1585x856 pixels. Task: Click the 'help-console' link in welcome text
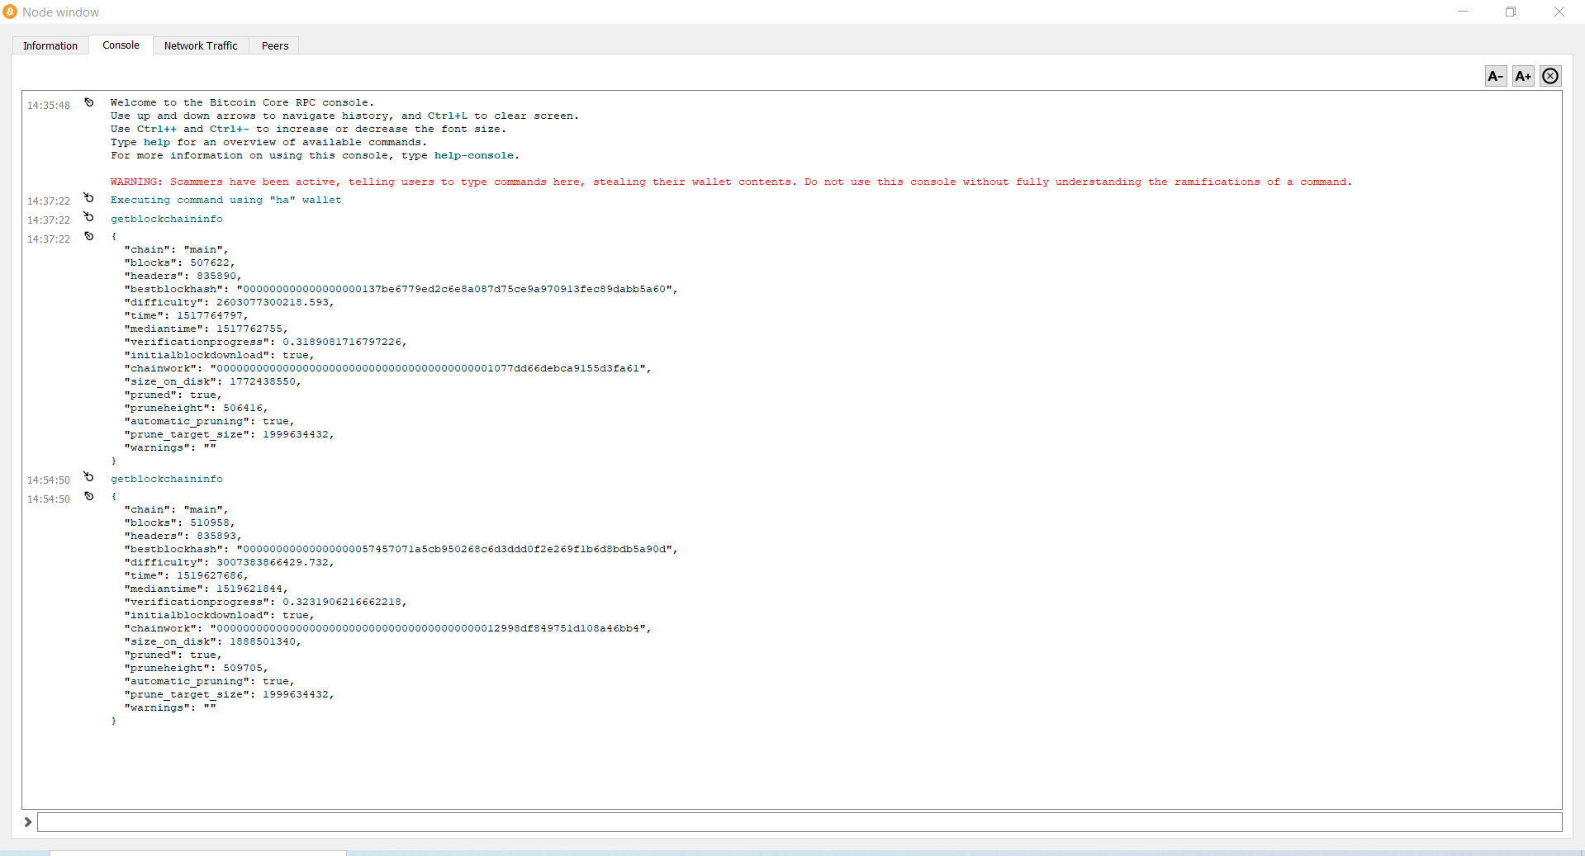[474, 155]
